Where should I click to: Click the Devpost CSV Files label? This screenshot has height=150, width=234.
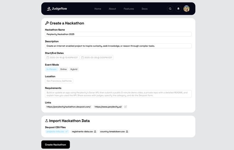coord(55,127)
